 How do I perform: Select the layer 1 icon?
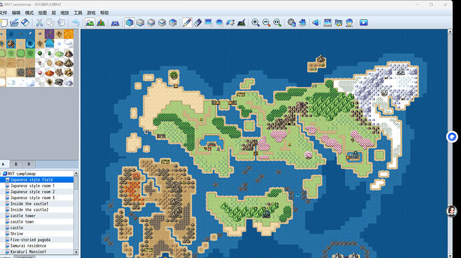[x=140, y=23]
